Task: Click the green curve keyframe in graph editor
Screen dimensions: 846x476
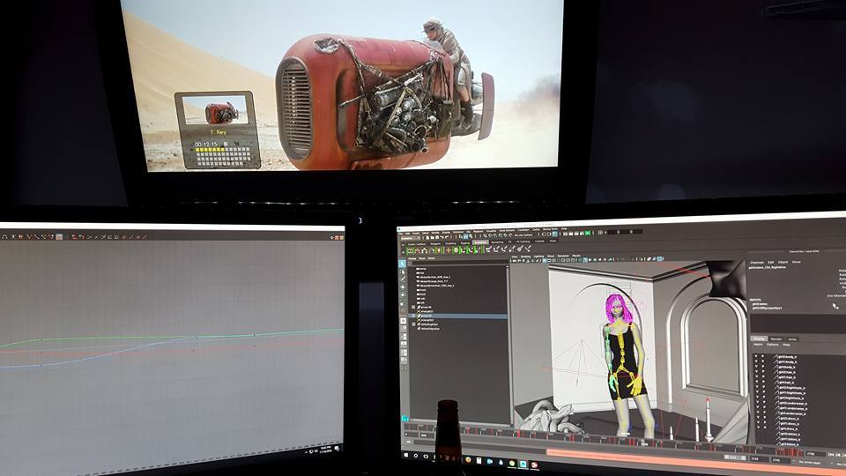Action: tap(40, 339)
